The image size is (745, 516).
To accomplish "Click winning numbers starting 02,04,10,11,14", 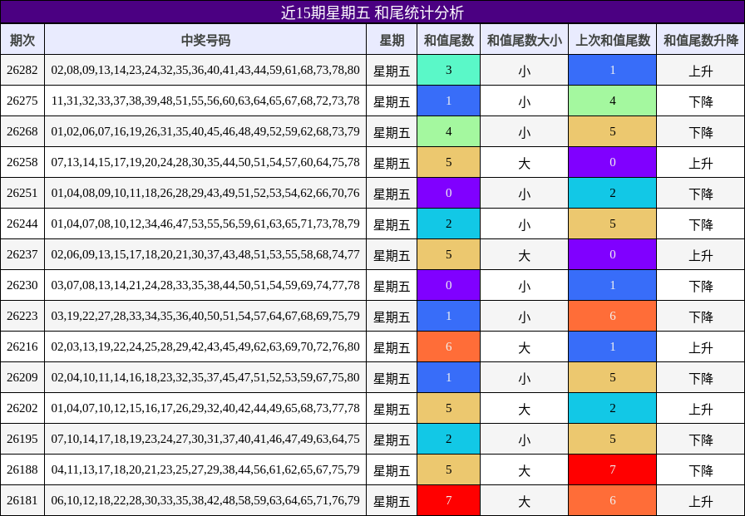I will (x=205, y=377).
